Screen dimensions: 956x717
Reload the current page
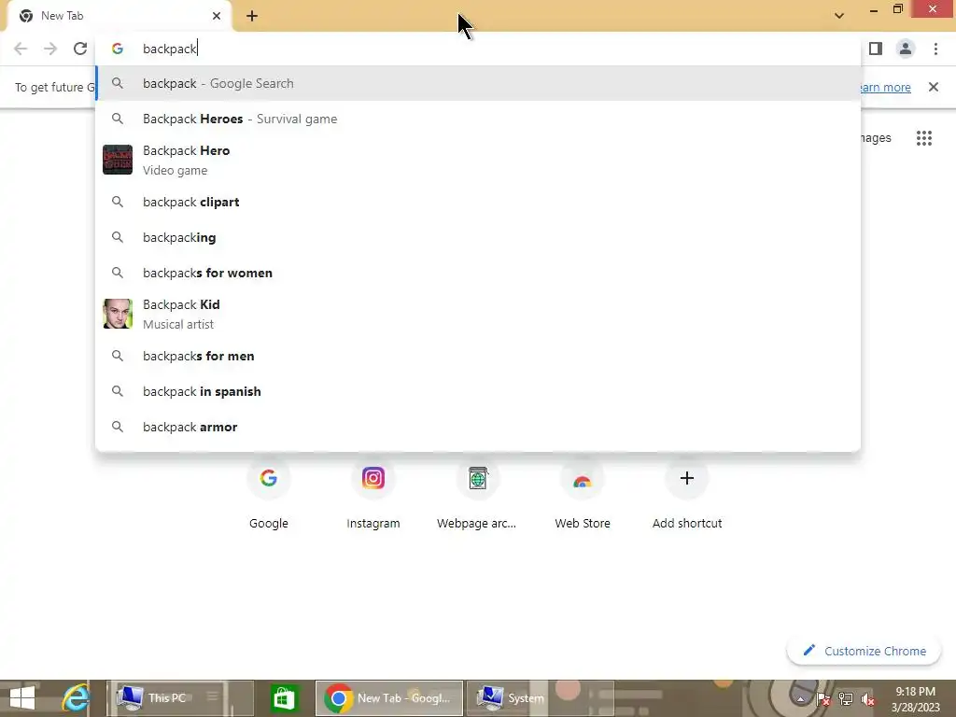[x=80, y=49]
